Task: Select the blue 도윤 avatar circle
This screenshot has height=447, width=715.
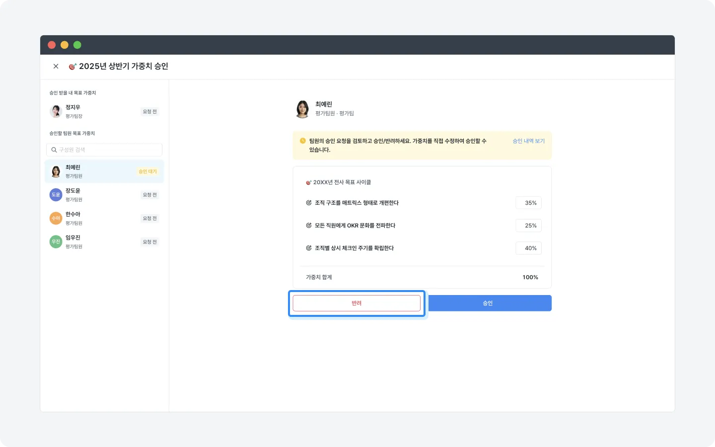Action: pos(56,195)
